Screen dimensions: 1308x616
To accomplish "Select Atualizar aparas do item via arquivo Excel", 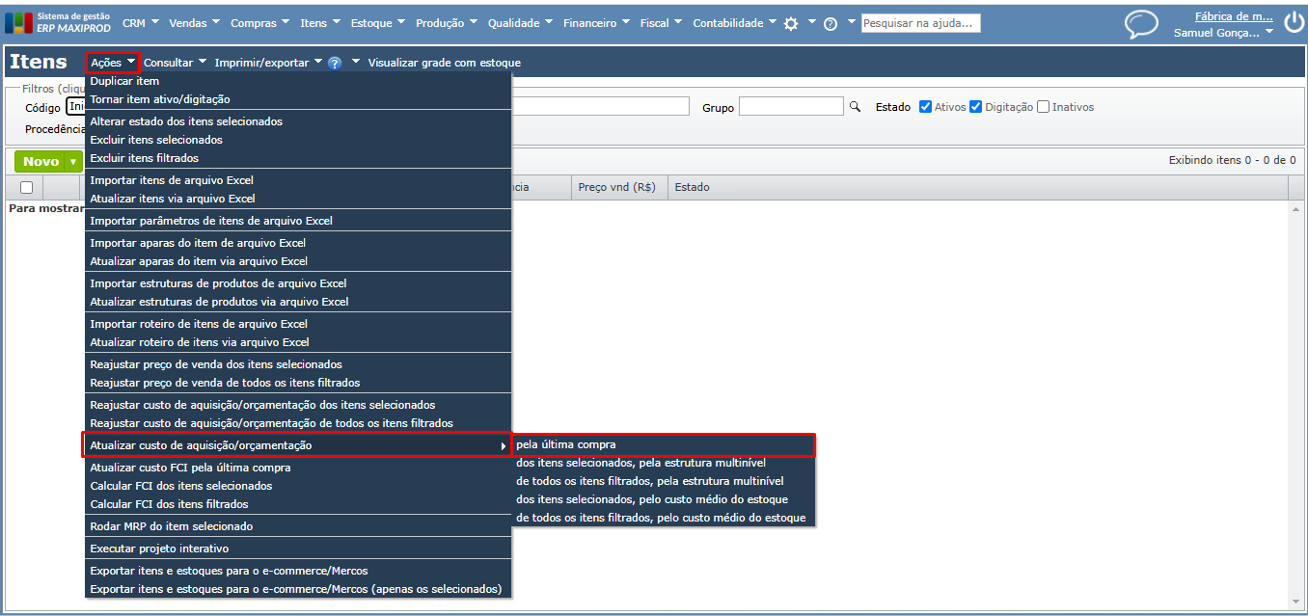I will click(x=298, y=261).
